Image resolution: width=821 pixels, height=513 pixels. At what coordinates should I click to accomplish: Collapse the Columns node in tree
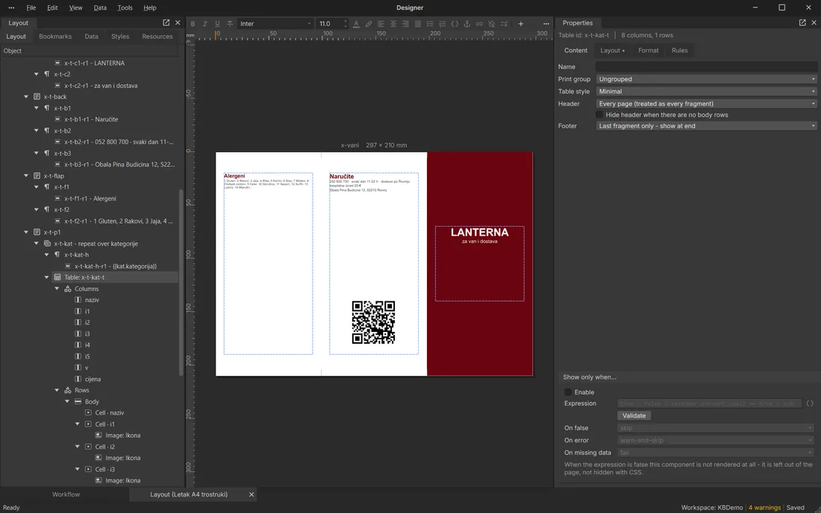[x=57, y=289]
